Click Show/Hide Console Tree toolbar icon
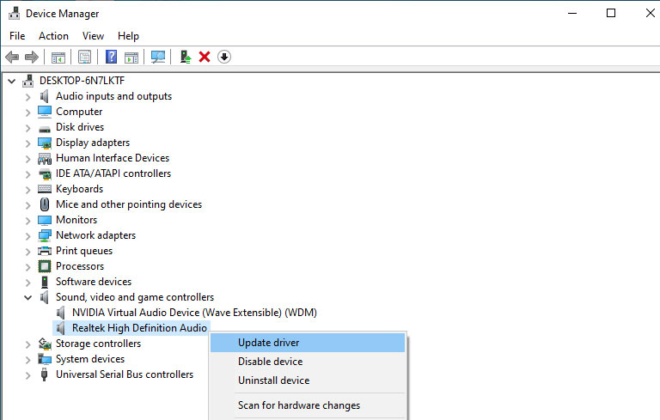 58,57
